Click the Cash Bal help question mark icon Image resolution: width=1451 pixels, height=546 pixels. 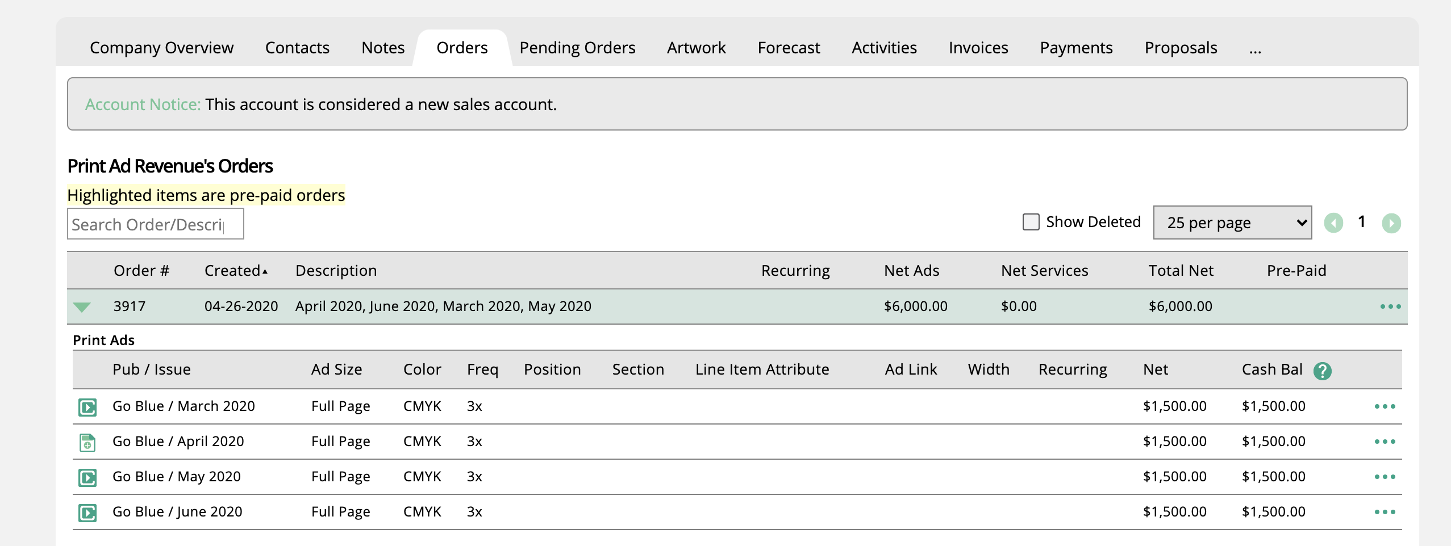[x=1322, y=371]
